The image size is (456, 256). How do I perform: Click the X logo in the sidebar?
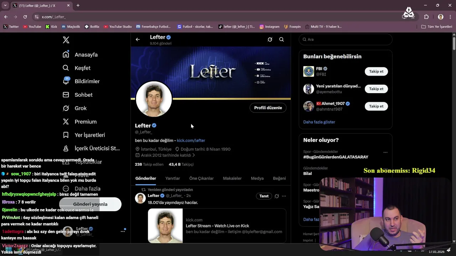pyautogui.click(x=66, y=40)
